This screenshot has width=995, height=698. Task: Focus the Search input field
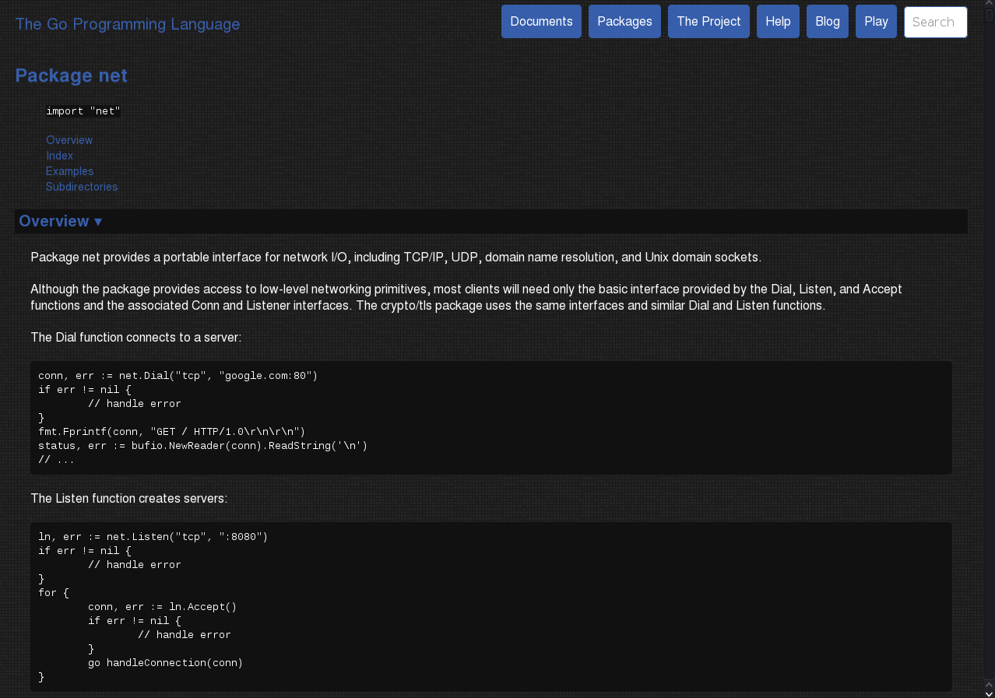pyautogui.click(x=935, y=22)
